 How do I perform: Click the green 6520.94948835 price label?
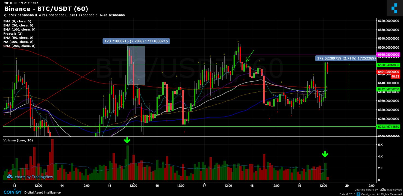coord(388,65)
